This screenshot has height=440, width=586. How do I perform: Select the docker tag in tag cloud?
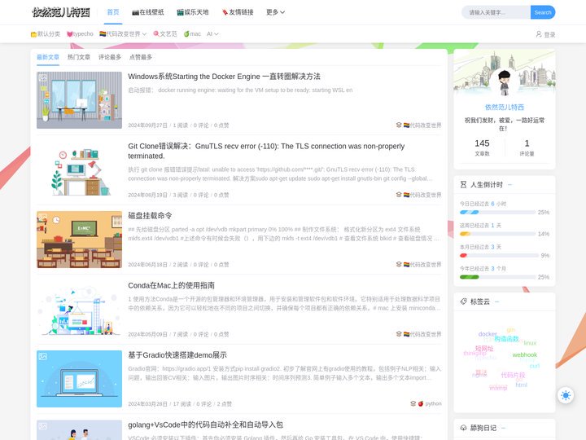(488, 334)
